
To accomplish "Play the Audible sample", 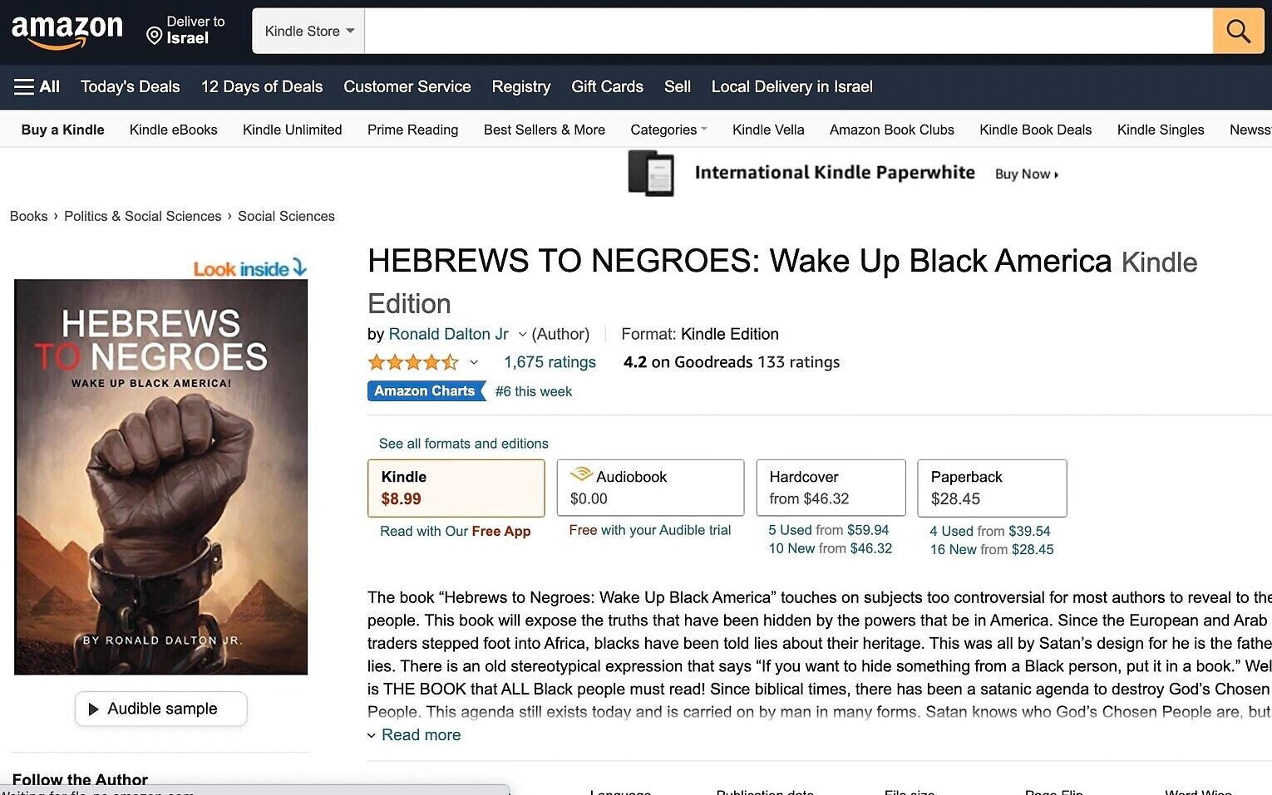I will click(x=161, y=709).
